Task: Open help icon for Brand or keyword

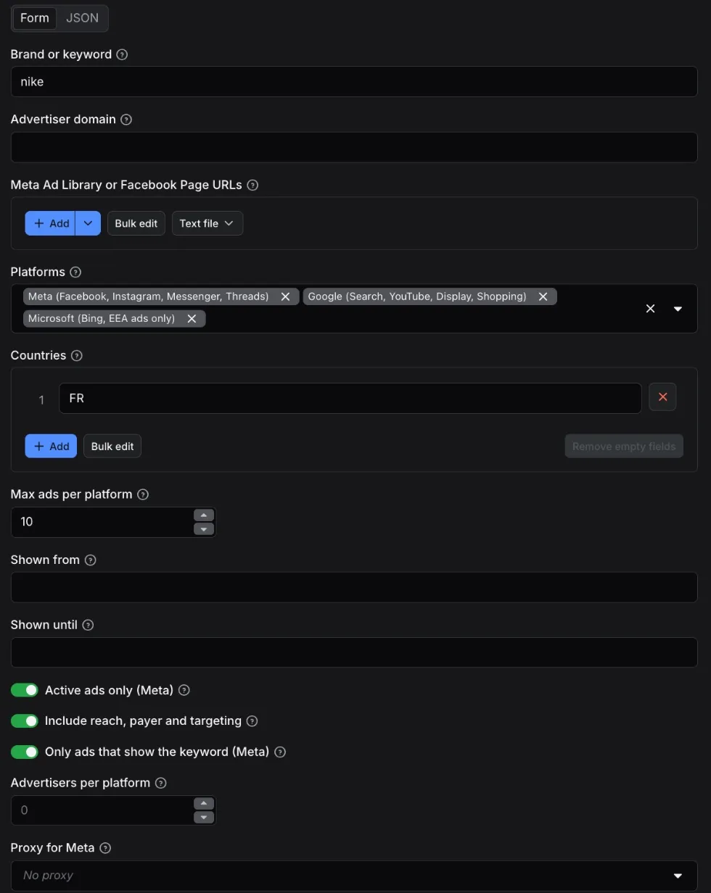Action: pos(122,54)
